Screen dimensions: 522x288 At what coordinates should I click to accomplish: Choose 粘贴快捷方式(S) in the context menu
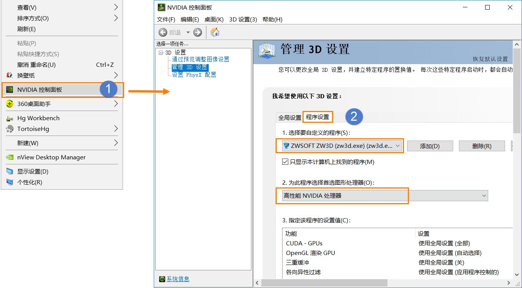[x=62, y=54]
